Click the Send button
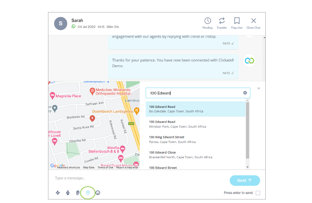This screenshot has height=203, width=312. pyautogui.click(x=244, y=180)
